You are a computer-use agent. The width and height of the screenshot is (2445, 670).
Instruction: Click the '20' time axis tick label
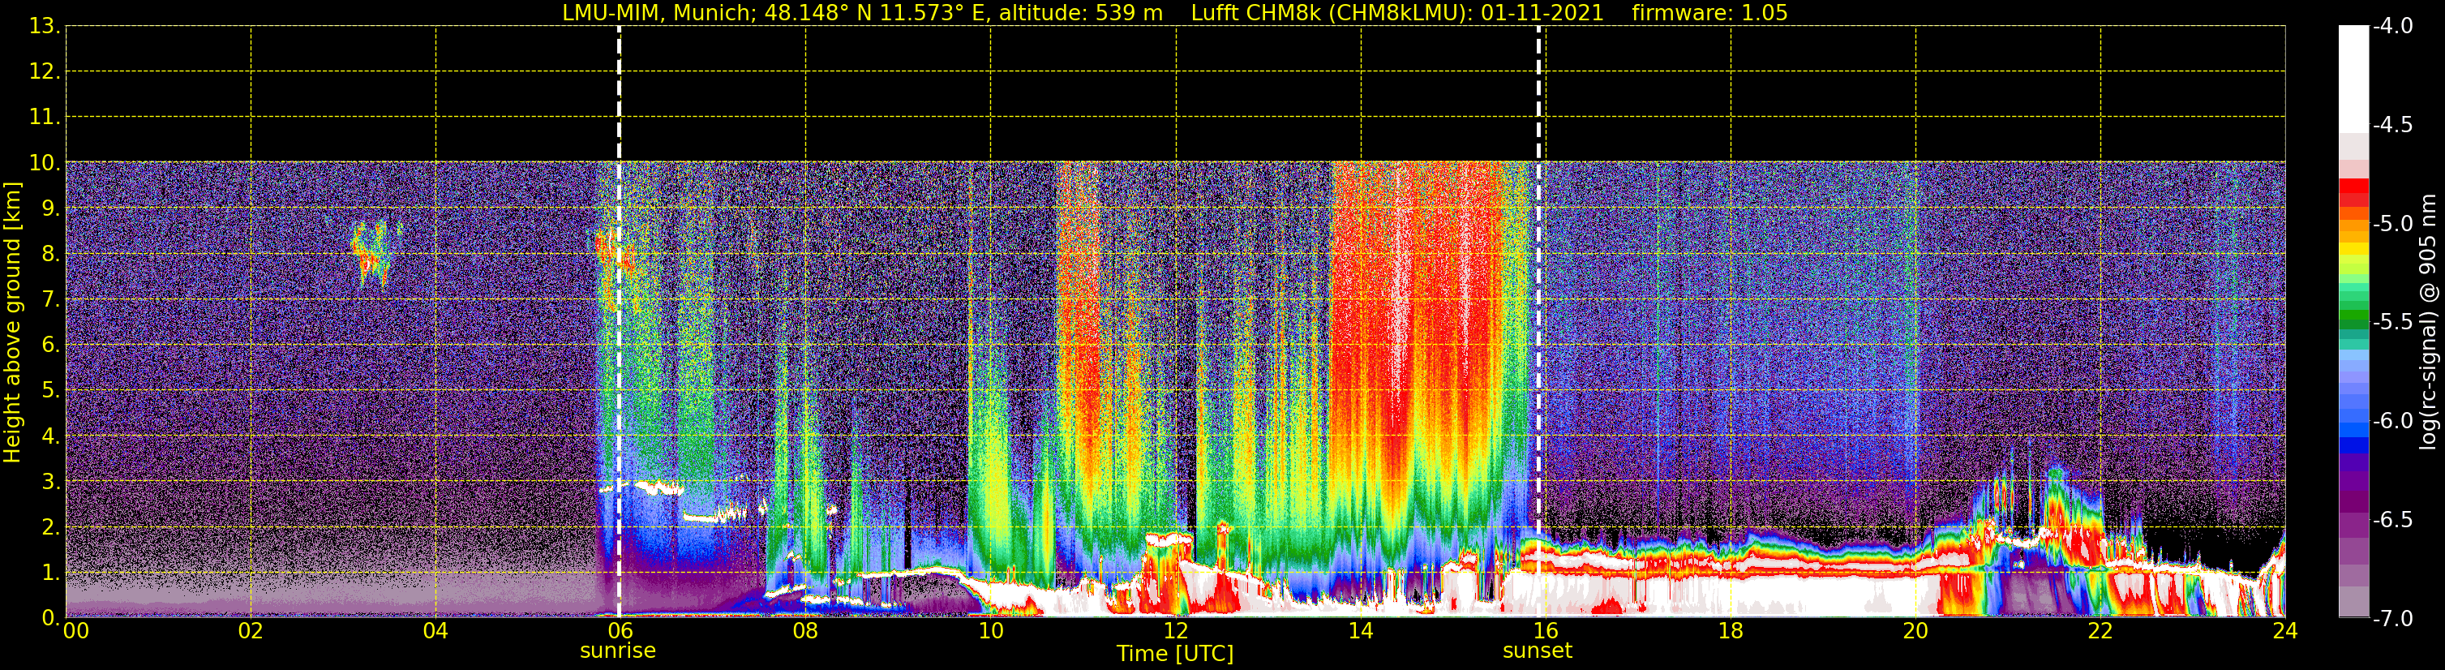pos(1915,631)
